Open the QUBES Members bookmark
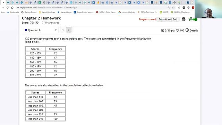 coord(180,12)
